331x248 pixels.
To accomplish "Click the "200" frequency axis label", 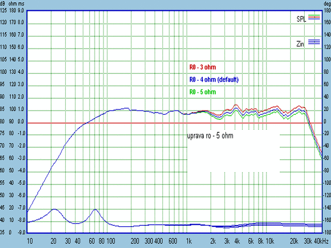I will [x=135, y=241].
